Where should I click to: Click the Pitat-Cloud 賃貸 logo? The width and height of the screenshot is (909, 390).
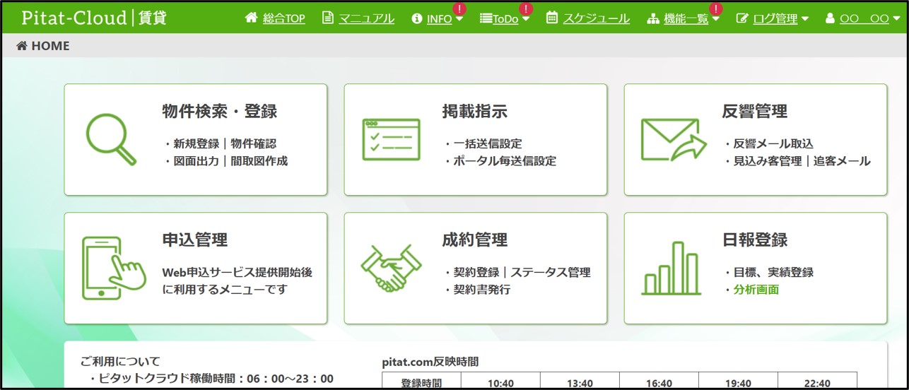pyautogui.click(x=94, y=18)
